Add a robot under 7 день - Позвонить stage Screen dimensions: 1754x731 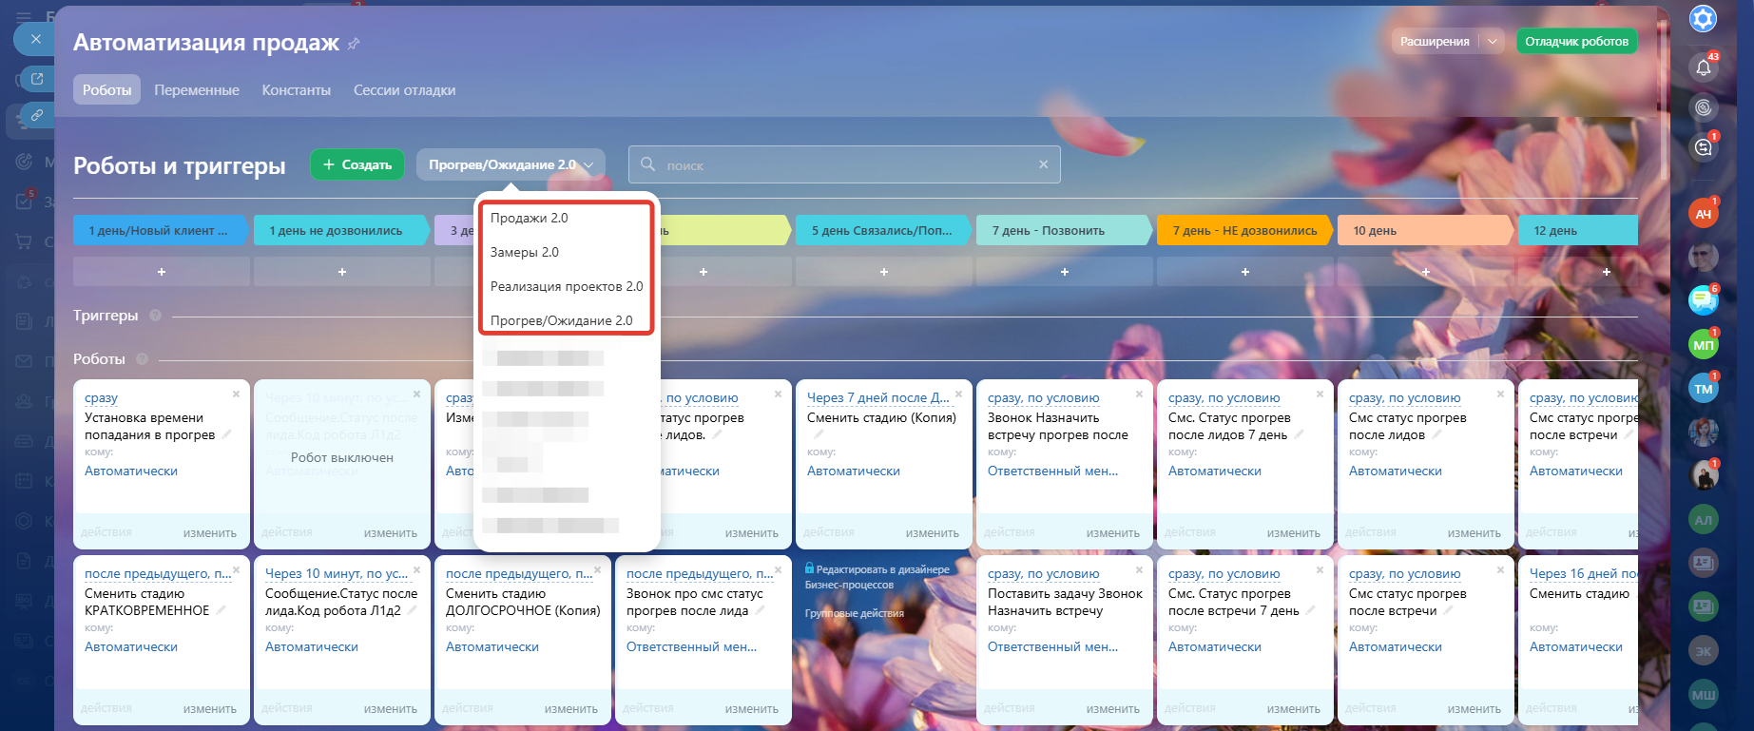[1064, 272]
